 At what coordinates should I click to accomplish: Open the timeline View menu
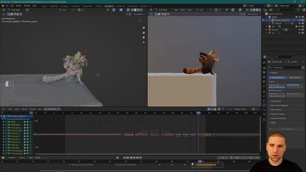31,158
